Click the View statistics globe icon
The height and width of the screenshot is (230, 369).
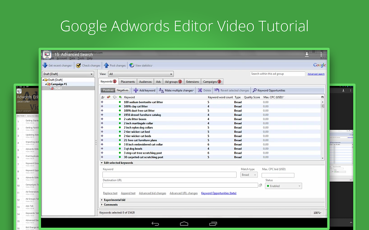tap(132, 65)
